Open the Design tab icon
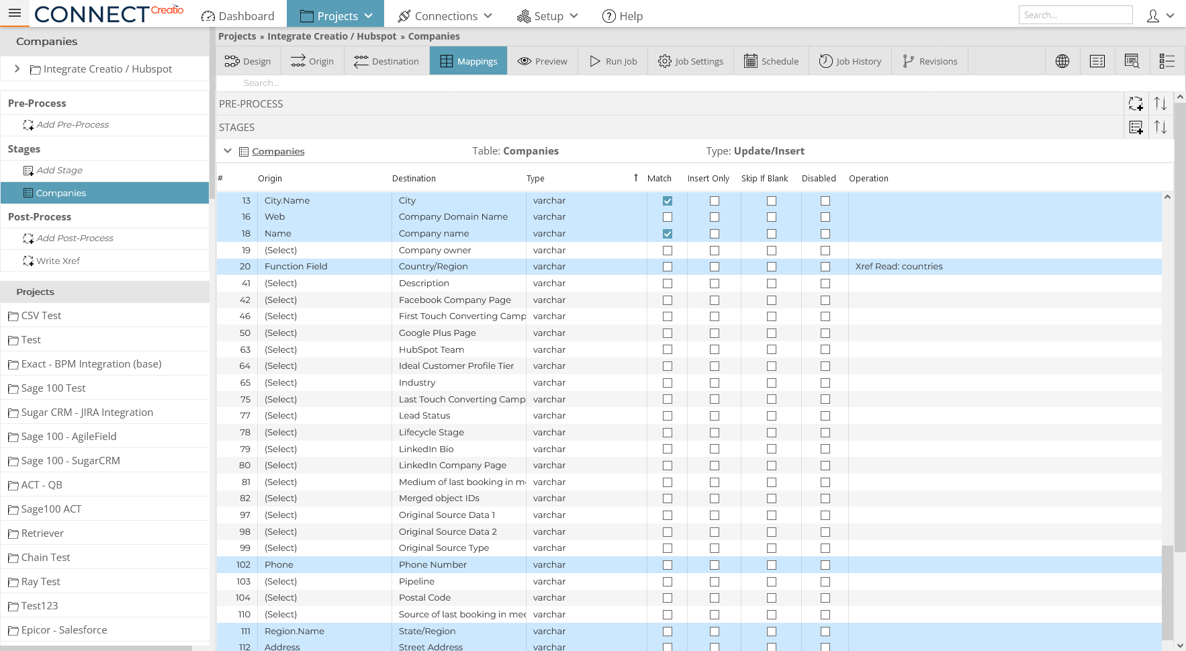 pos(233,60)
